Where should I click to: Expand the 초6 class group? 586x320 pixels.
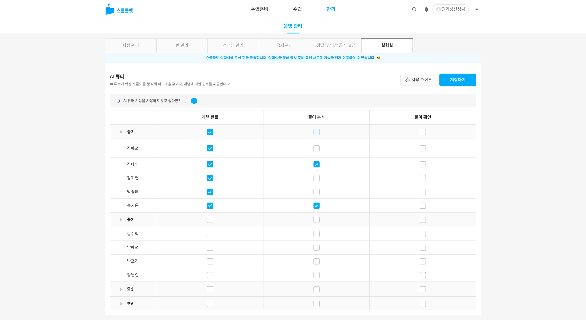tap(121, 304)
